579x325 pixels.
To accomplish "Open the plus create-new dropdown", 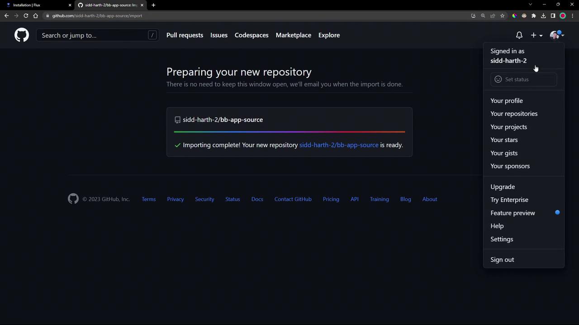I will (x=536, y=35).
